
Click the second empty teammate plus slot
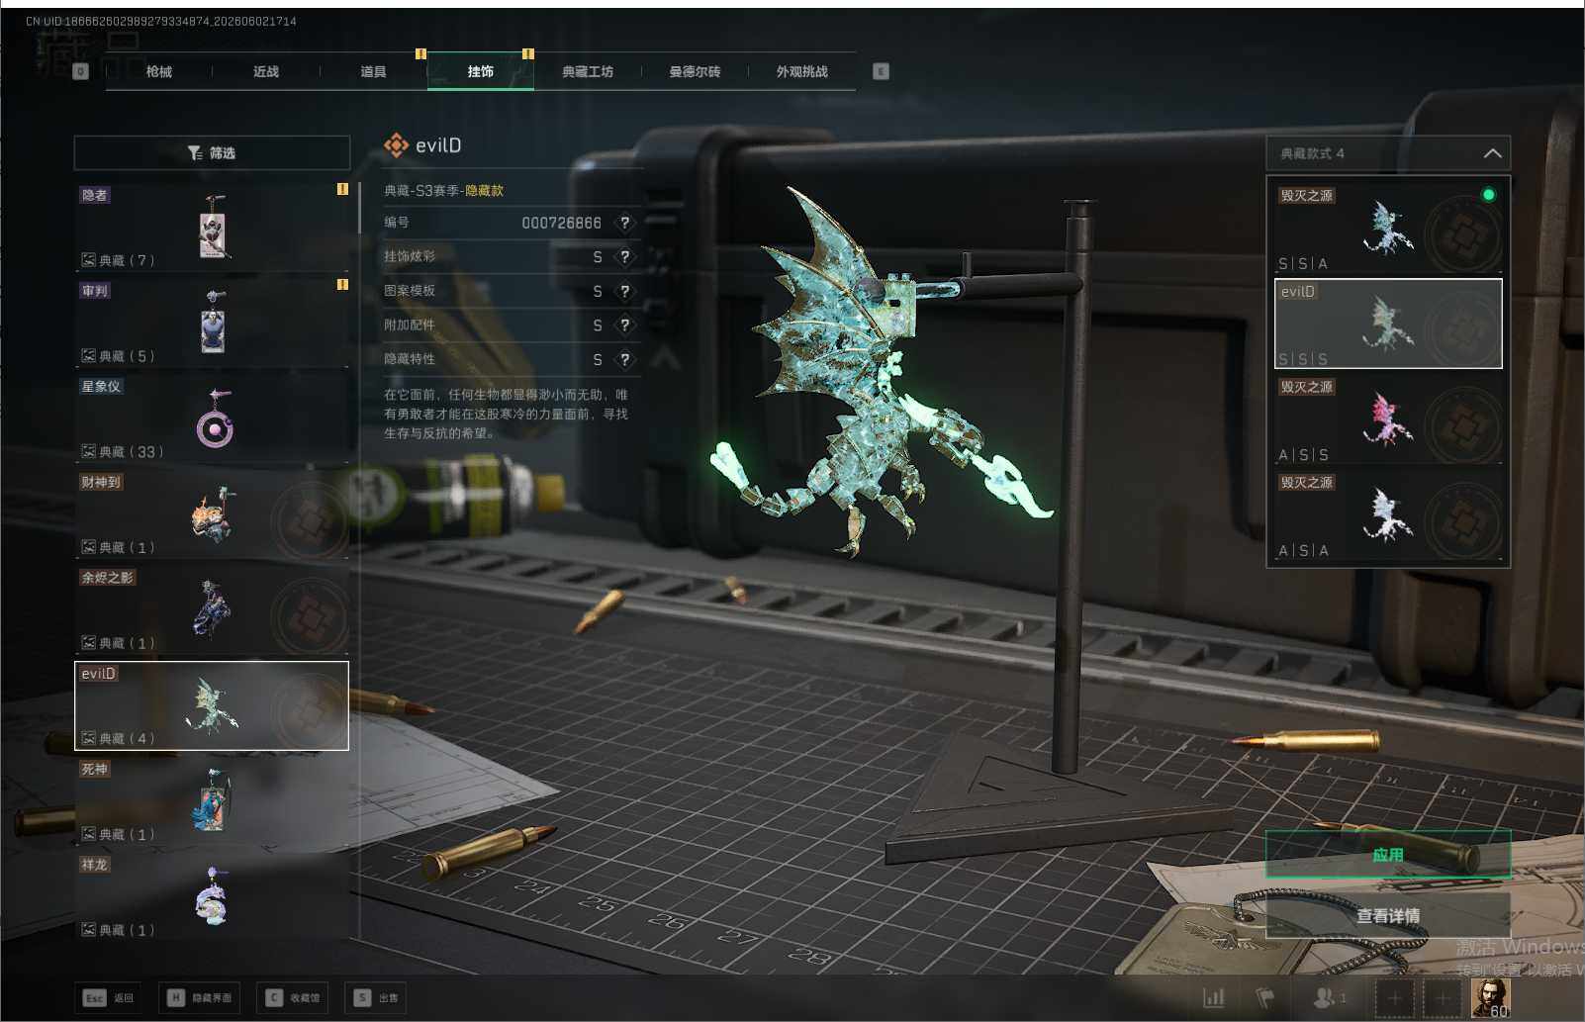coord(1443,997)
